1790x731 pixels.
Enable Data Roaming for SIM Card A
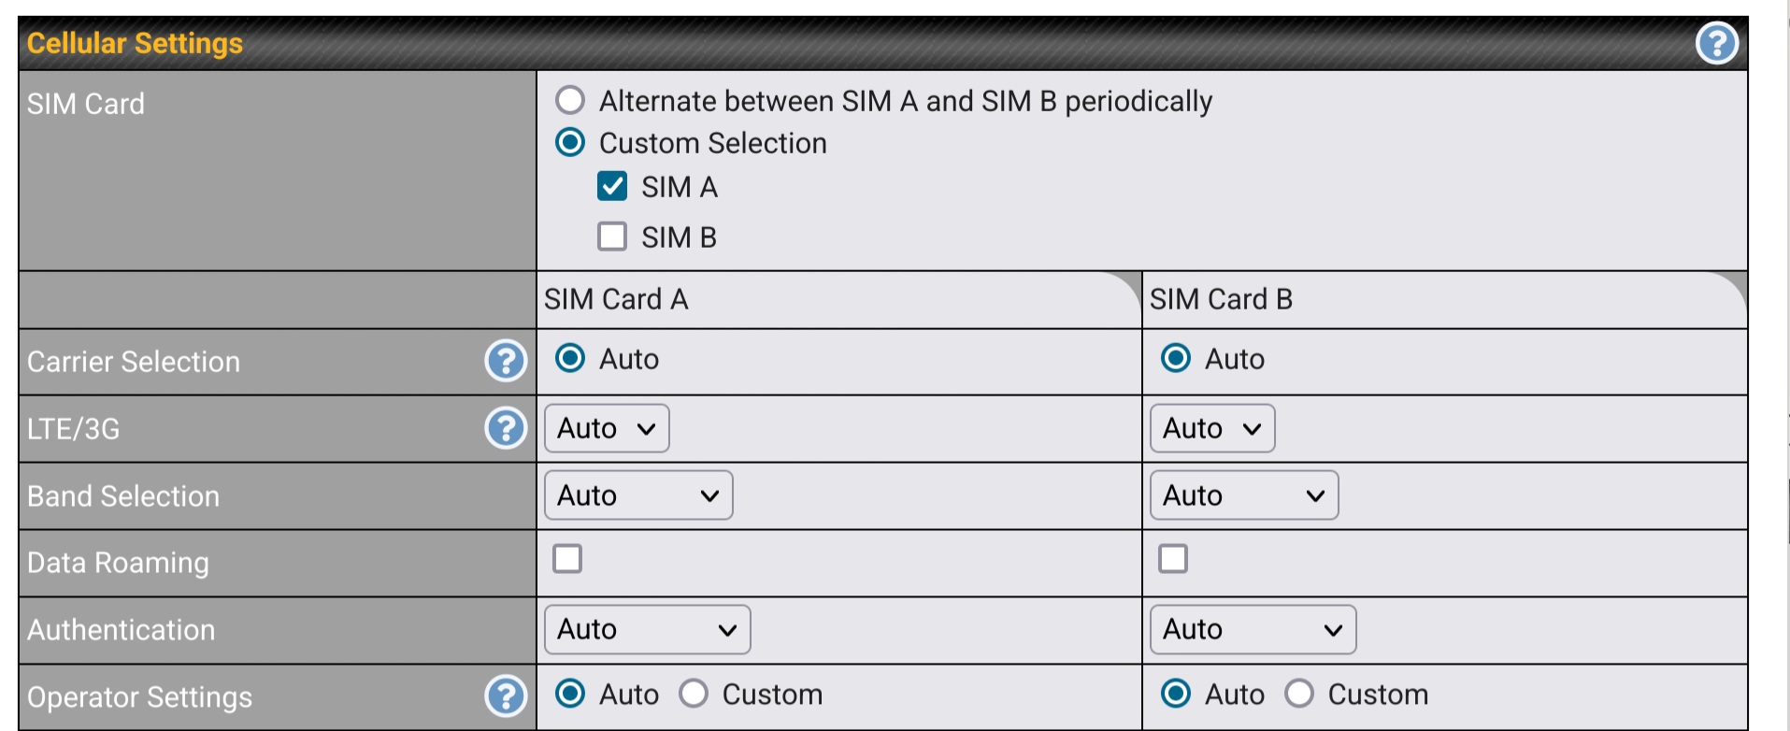tap(567, 559)
